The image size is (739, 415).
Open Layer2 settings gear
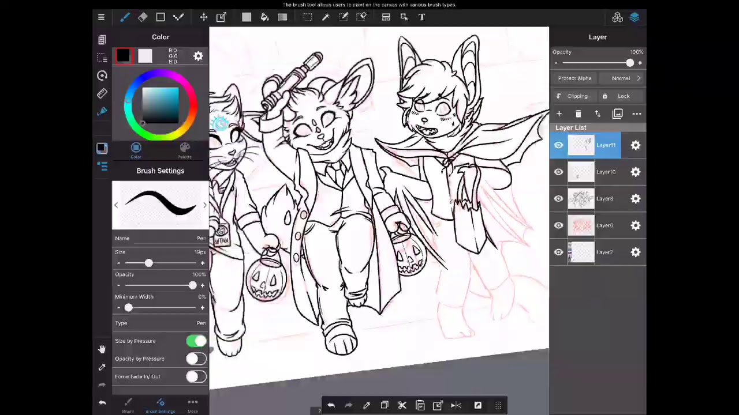pos(636,252)
